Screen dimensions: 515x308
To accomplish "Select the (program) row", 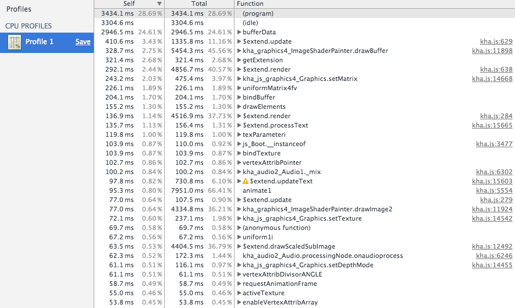I will pos(304,13).
